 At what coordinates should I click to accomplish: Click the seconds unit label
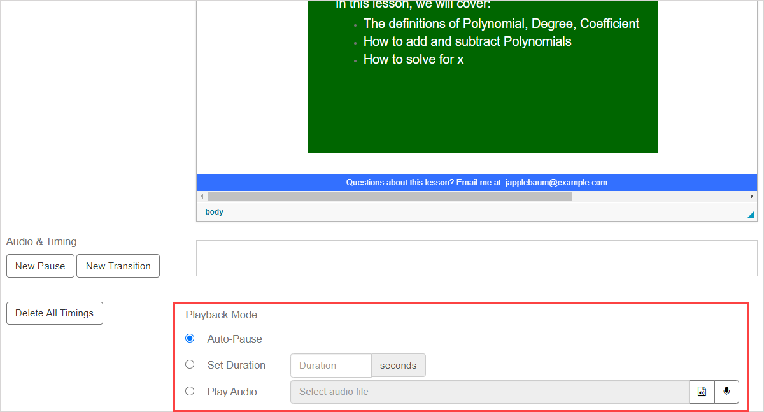pos(398,366)
